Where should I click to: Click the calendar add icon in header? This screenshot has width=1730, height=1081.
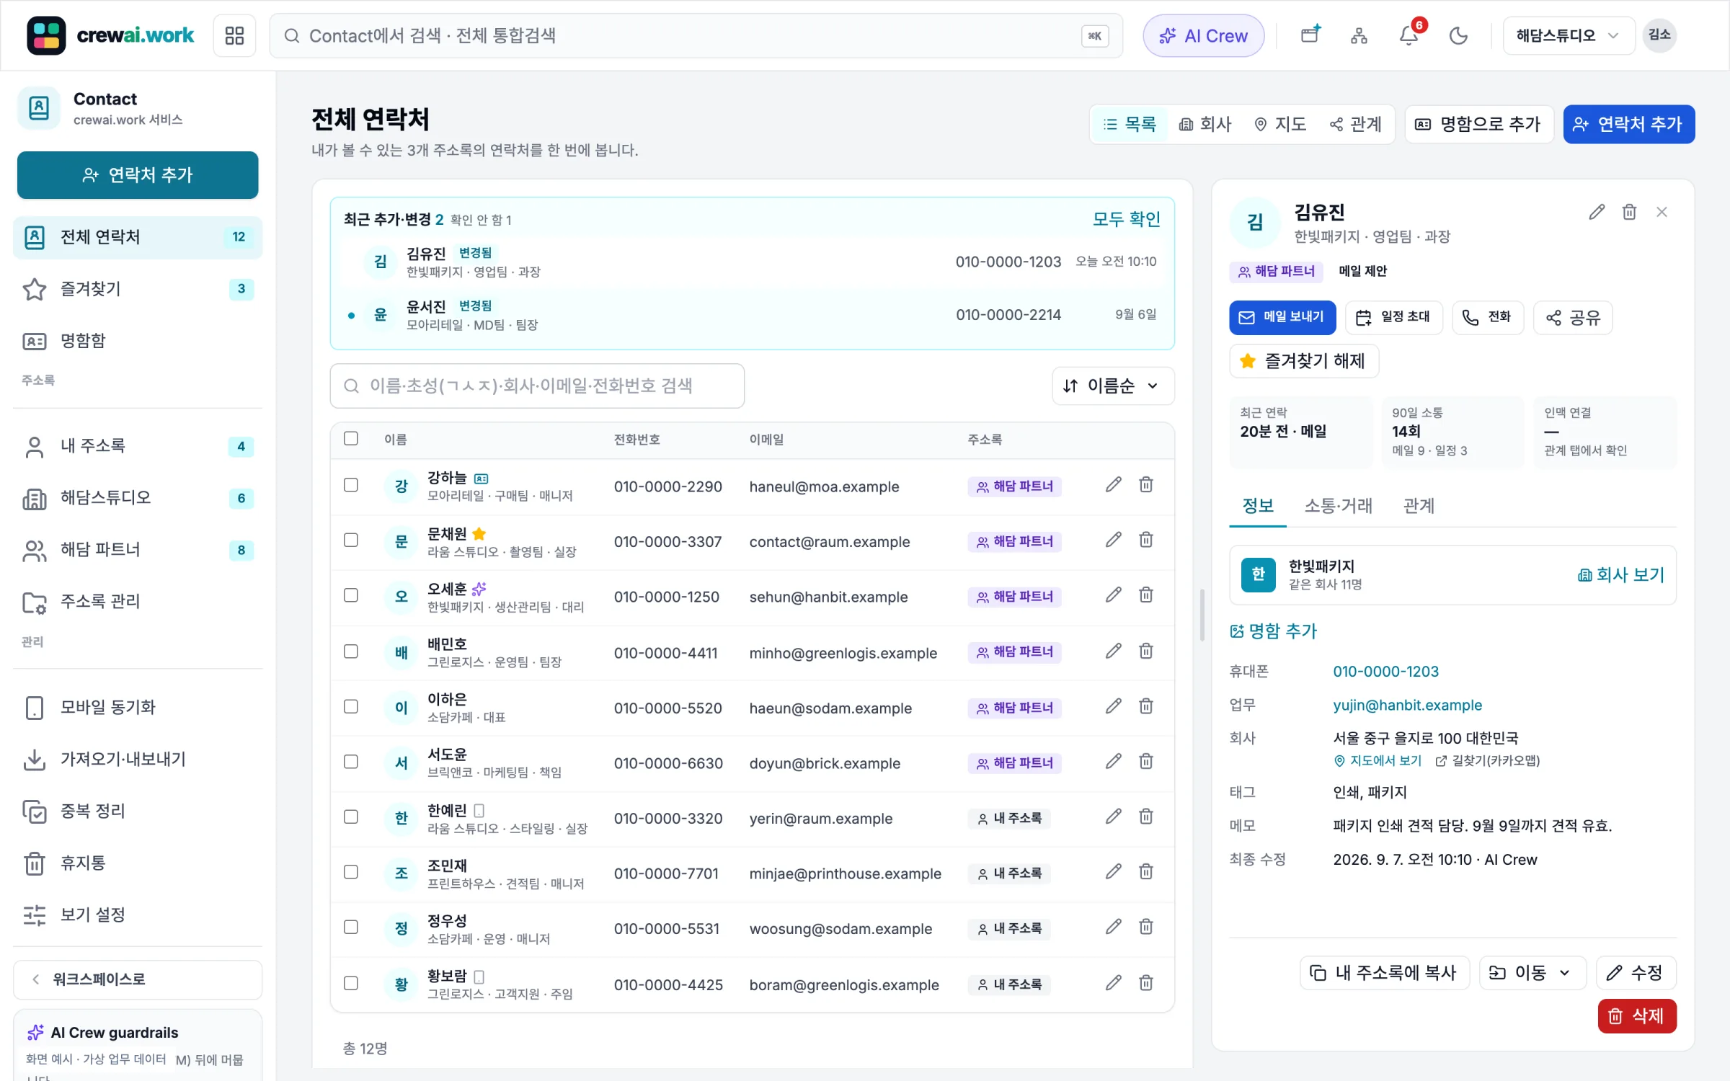pos(1310,35)
